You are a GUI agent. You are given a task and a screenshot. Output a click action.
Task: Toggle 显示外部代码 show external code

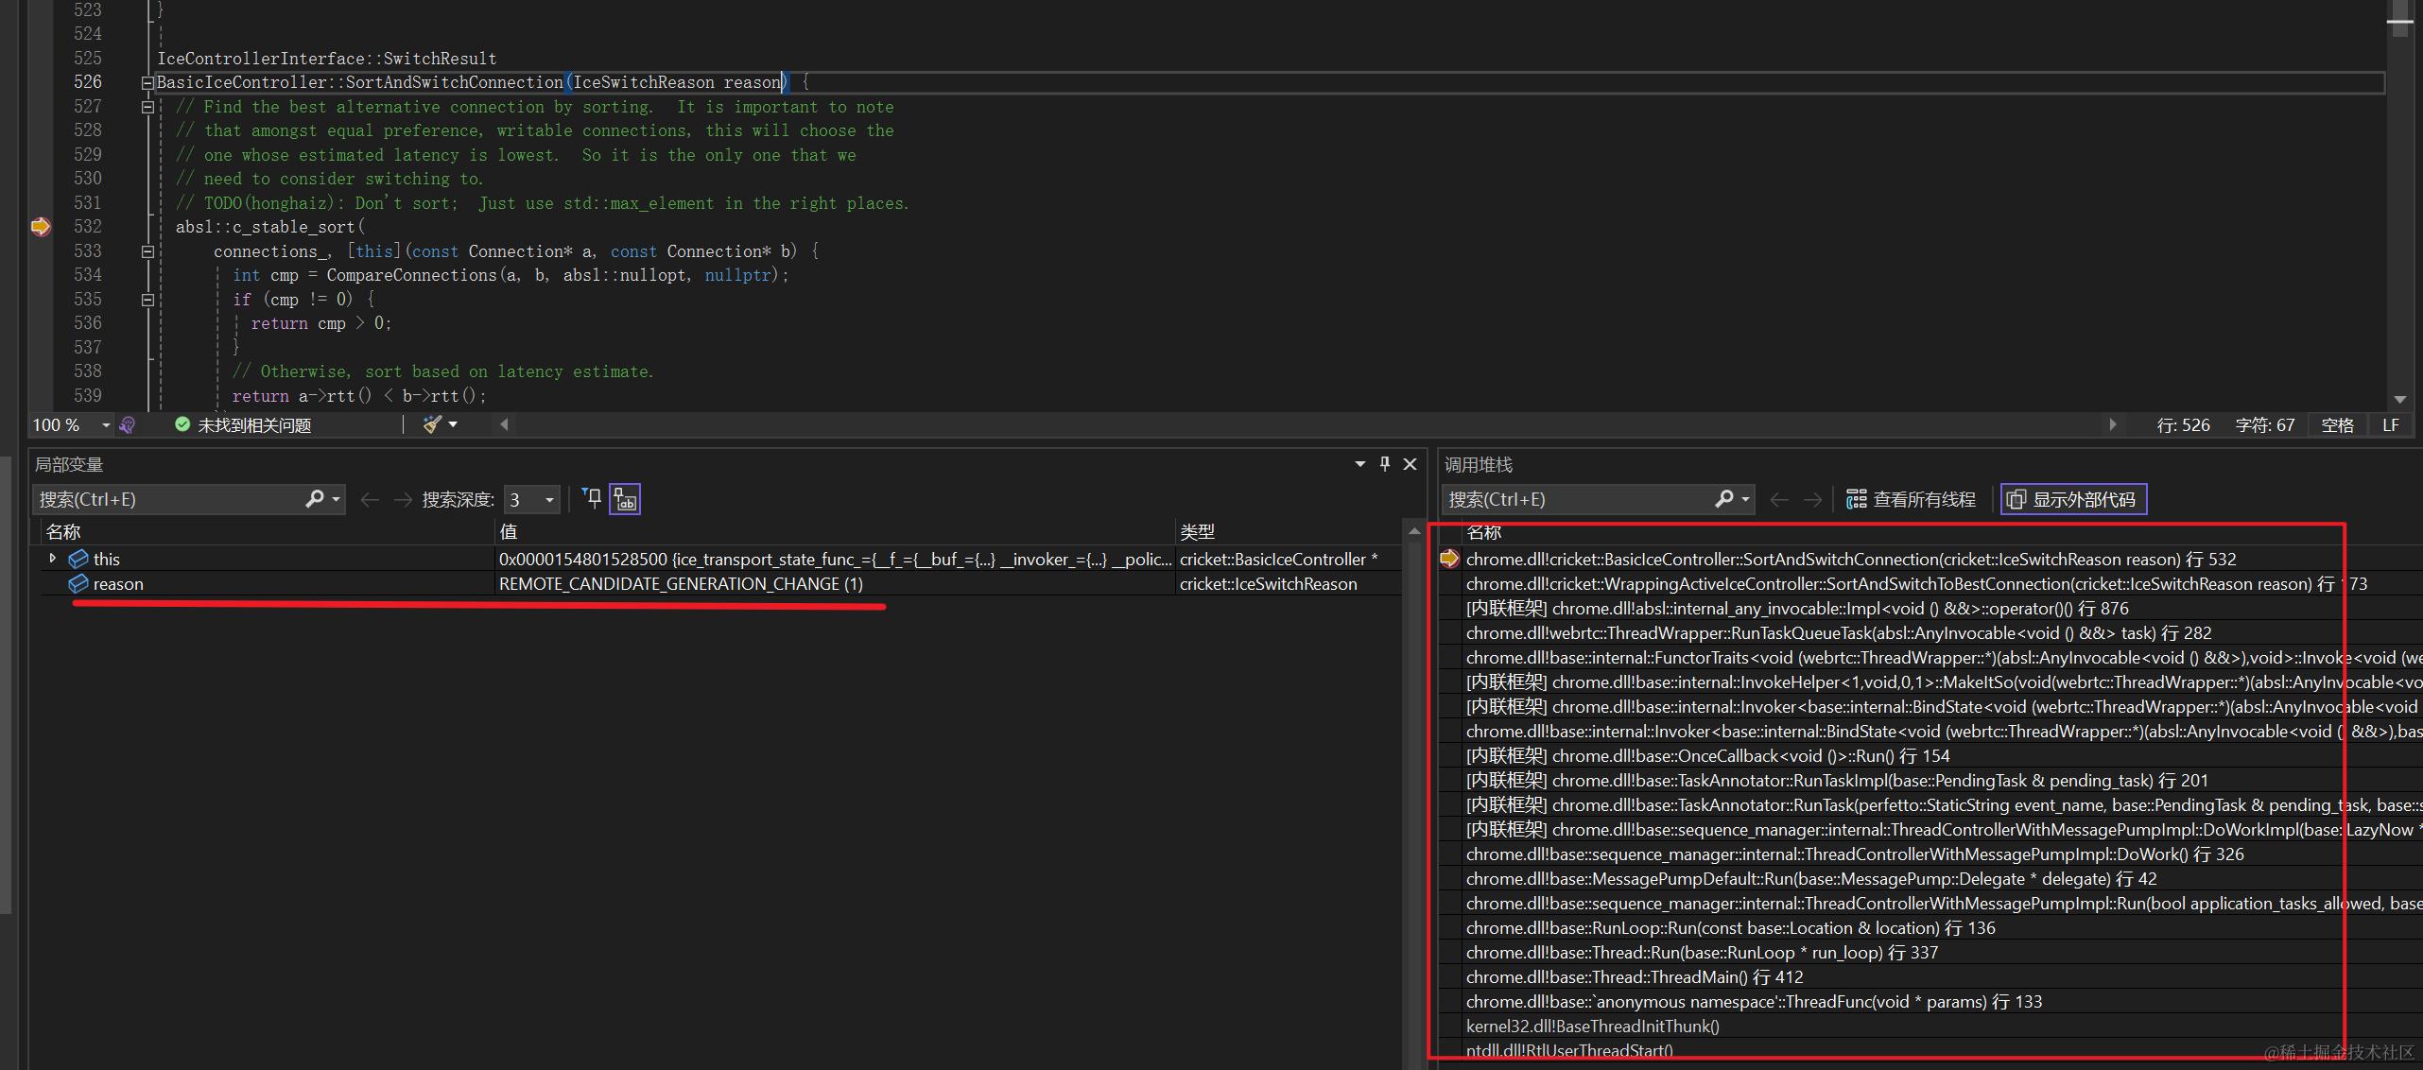[x=2073, y=499]
